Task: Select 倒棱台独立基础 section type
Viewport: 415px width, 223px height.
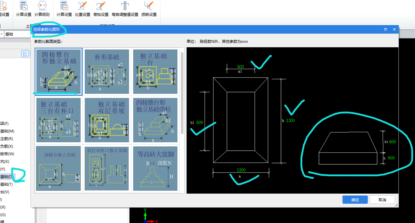Action: pyautogui.click(x=58, y=168)
